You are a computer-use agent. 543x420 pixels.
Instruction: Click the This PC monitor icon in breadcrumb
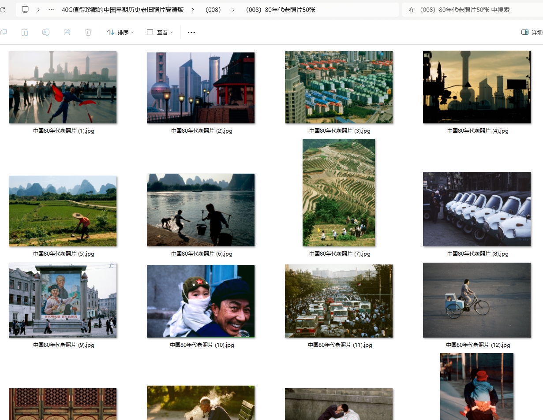pos(25,10)
